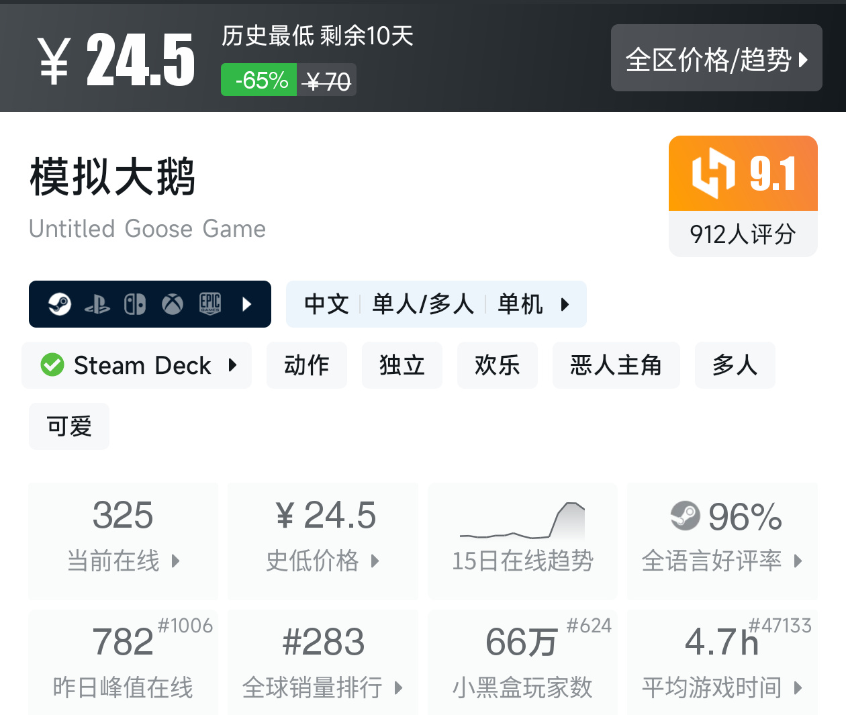The height and width of the screenshot is (715, 846).
Task: Open 当前在线 current players stat
Action: pos(123,540)
